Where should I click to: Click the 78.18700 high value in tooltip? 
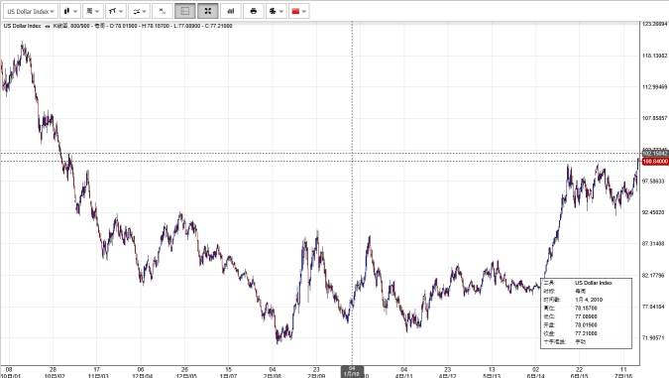tap(586, 308)
